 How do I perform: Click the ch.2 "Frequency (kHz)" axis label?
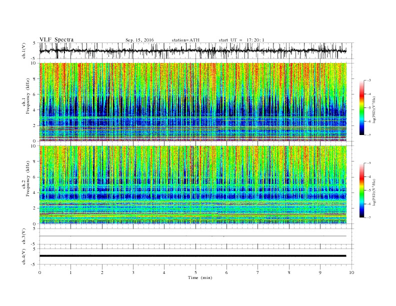click(28, 178)
